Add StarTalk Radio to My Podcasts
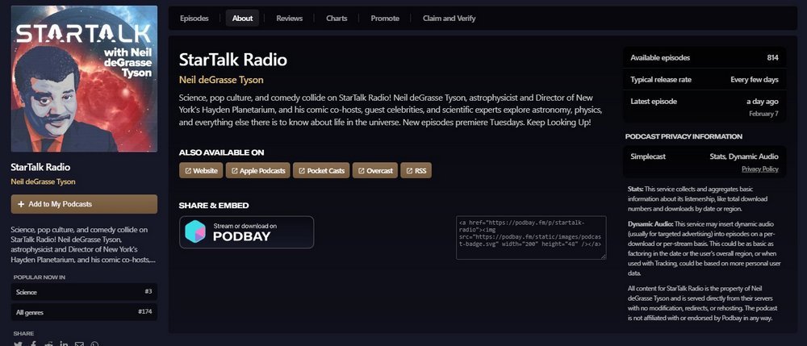Screen dimensions: 807x346 [x=84, y=204]
